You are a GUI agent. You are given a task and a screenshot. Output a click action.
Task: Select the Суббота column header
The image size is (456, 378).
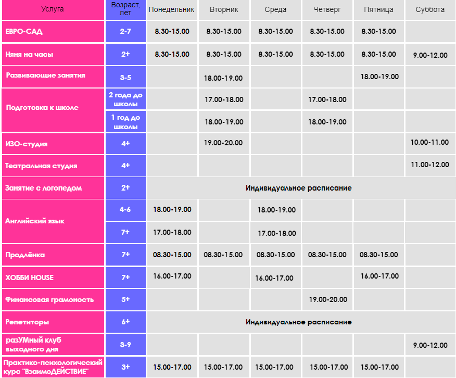click(430, 9)
